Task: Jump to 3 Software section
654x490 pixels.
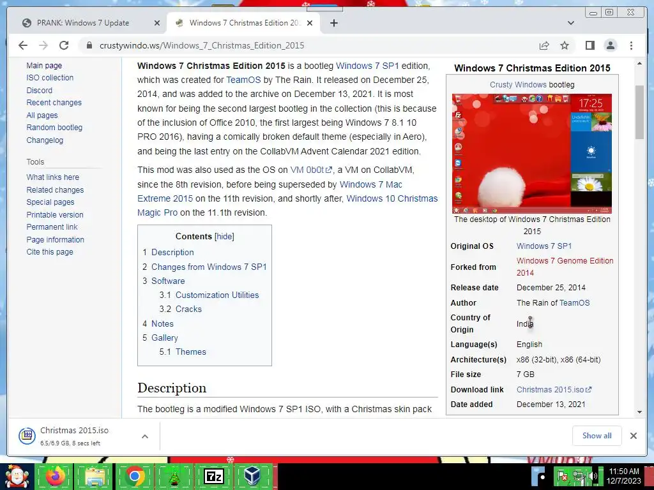Action: point(163,281)
